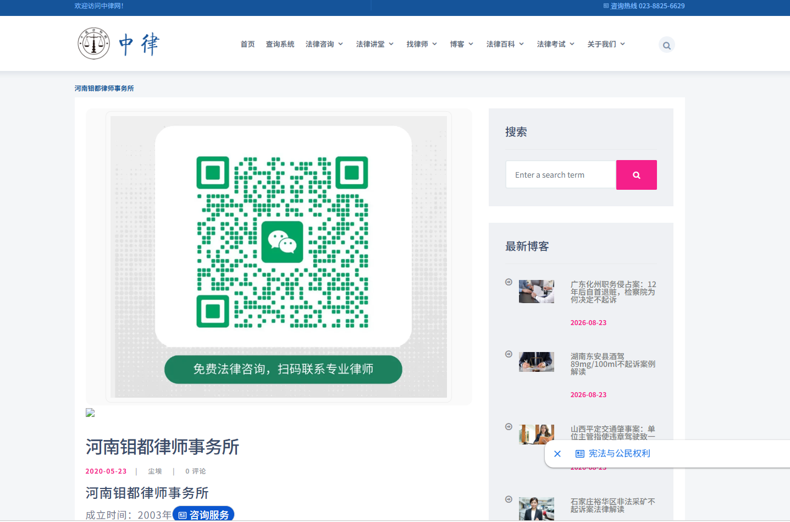Click arrow icon beside 石家庄裕华区非法采矿 post
The height and width of the screenshot is (522, 790).
(x=509, y=499)
